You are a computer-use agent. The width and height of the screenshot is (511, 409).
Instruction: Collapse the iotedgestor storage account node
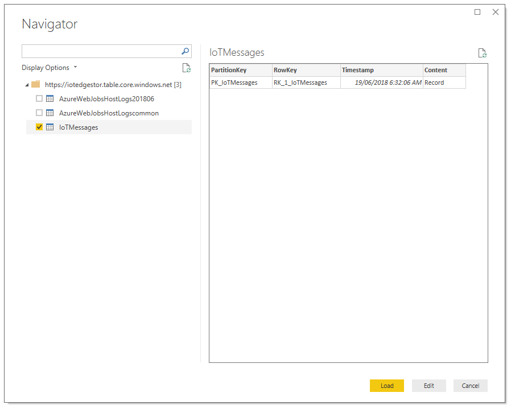point(27,85)
